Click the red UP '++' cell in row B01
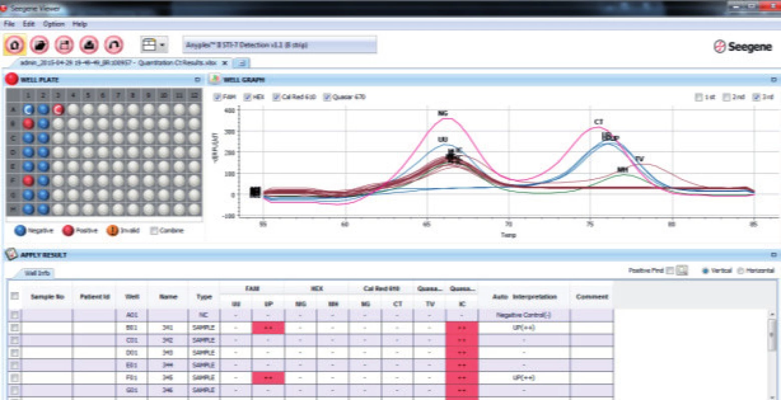The height and width of the screenshot is (400, 781). point(268,327)
